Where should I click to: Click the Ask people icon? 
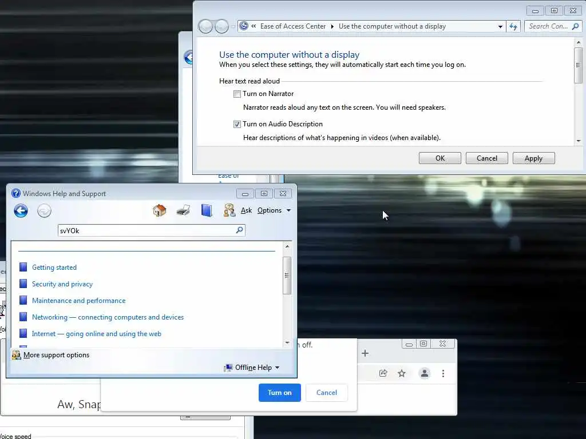(229, 210)
